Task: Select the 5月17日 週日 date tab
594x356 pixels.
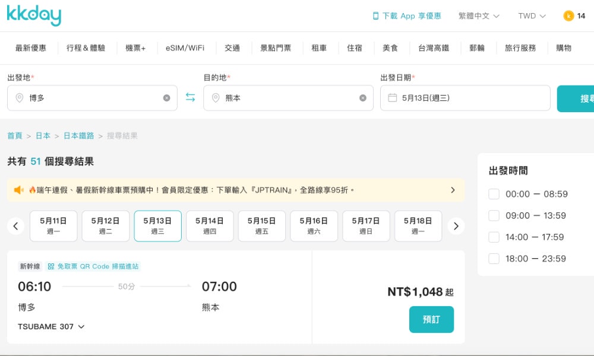Action: coord(366,226)
